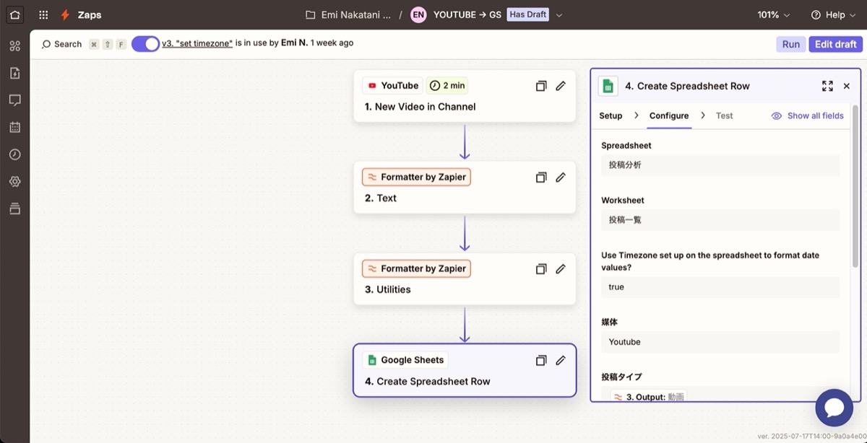Image resolution: width=867 pixels, height=443 pixels.
Task: Open the four-circles apps icon in the sidebar
Action: [x=14, y=46]
